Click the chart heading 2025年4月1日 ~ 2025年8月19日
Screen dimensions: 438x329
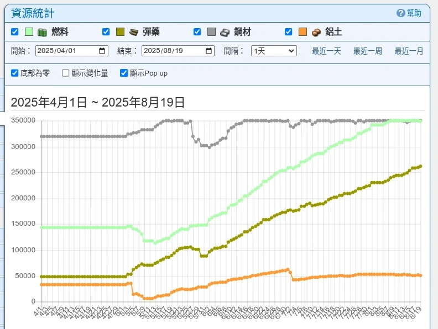point(98,102)
